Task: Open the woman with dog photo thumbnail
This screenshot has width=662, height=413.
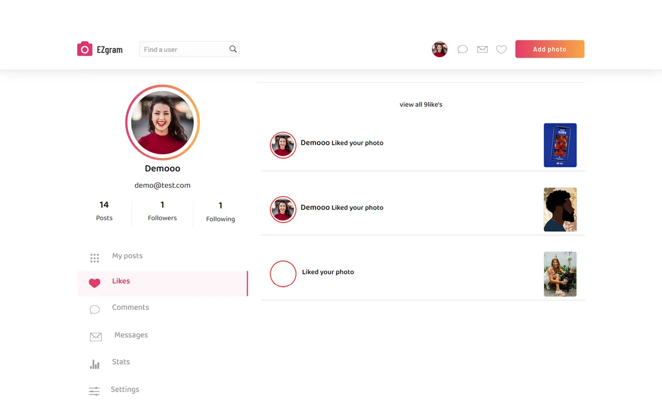Action: point(560,274)
